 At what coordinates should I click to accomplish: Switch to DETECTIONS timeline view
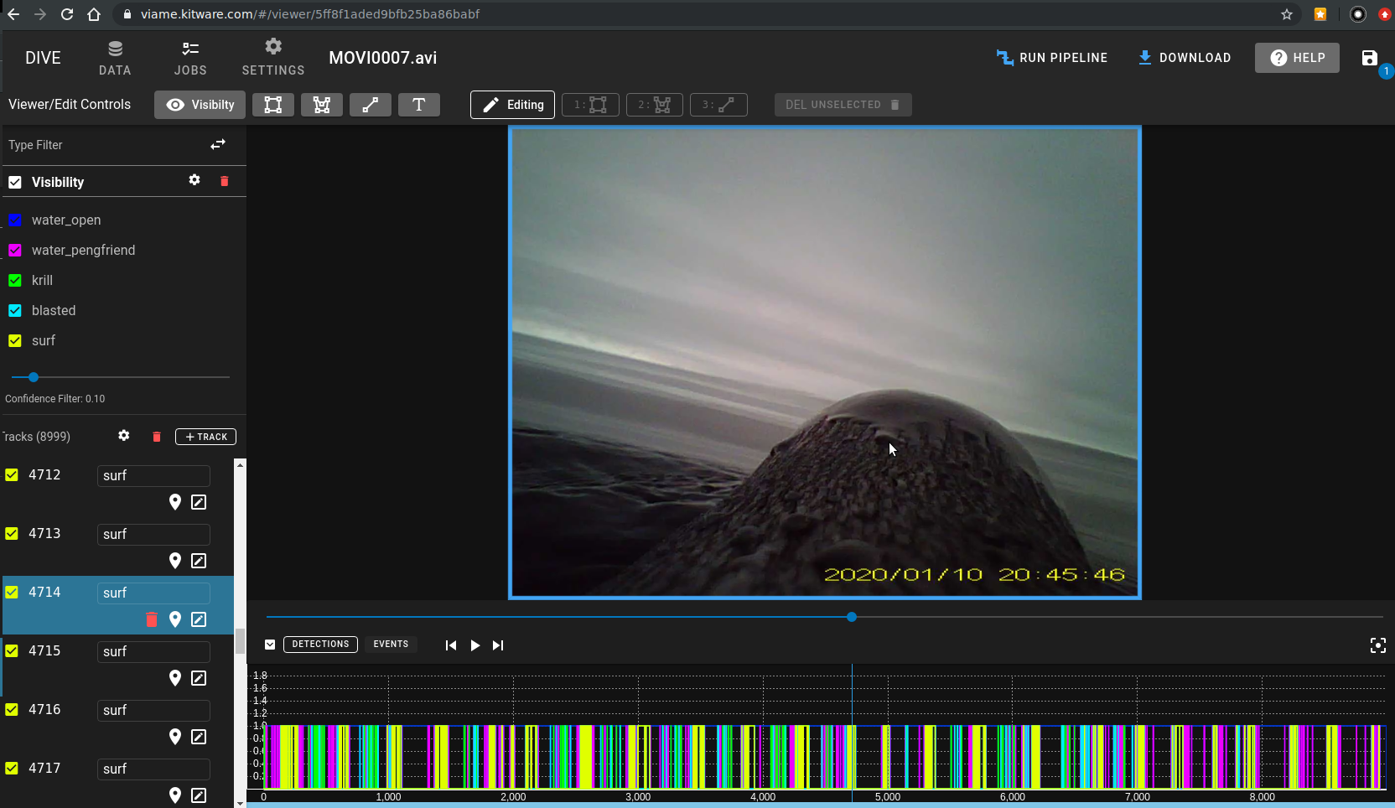(x=320, y=645)
